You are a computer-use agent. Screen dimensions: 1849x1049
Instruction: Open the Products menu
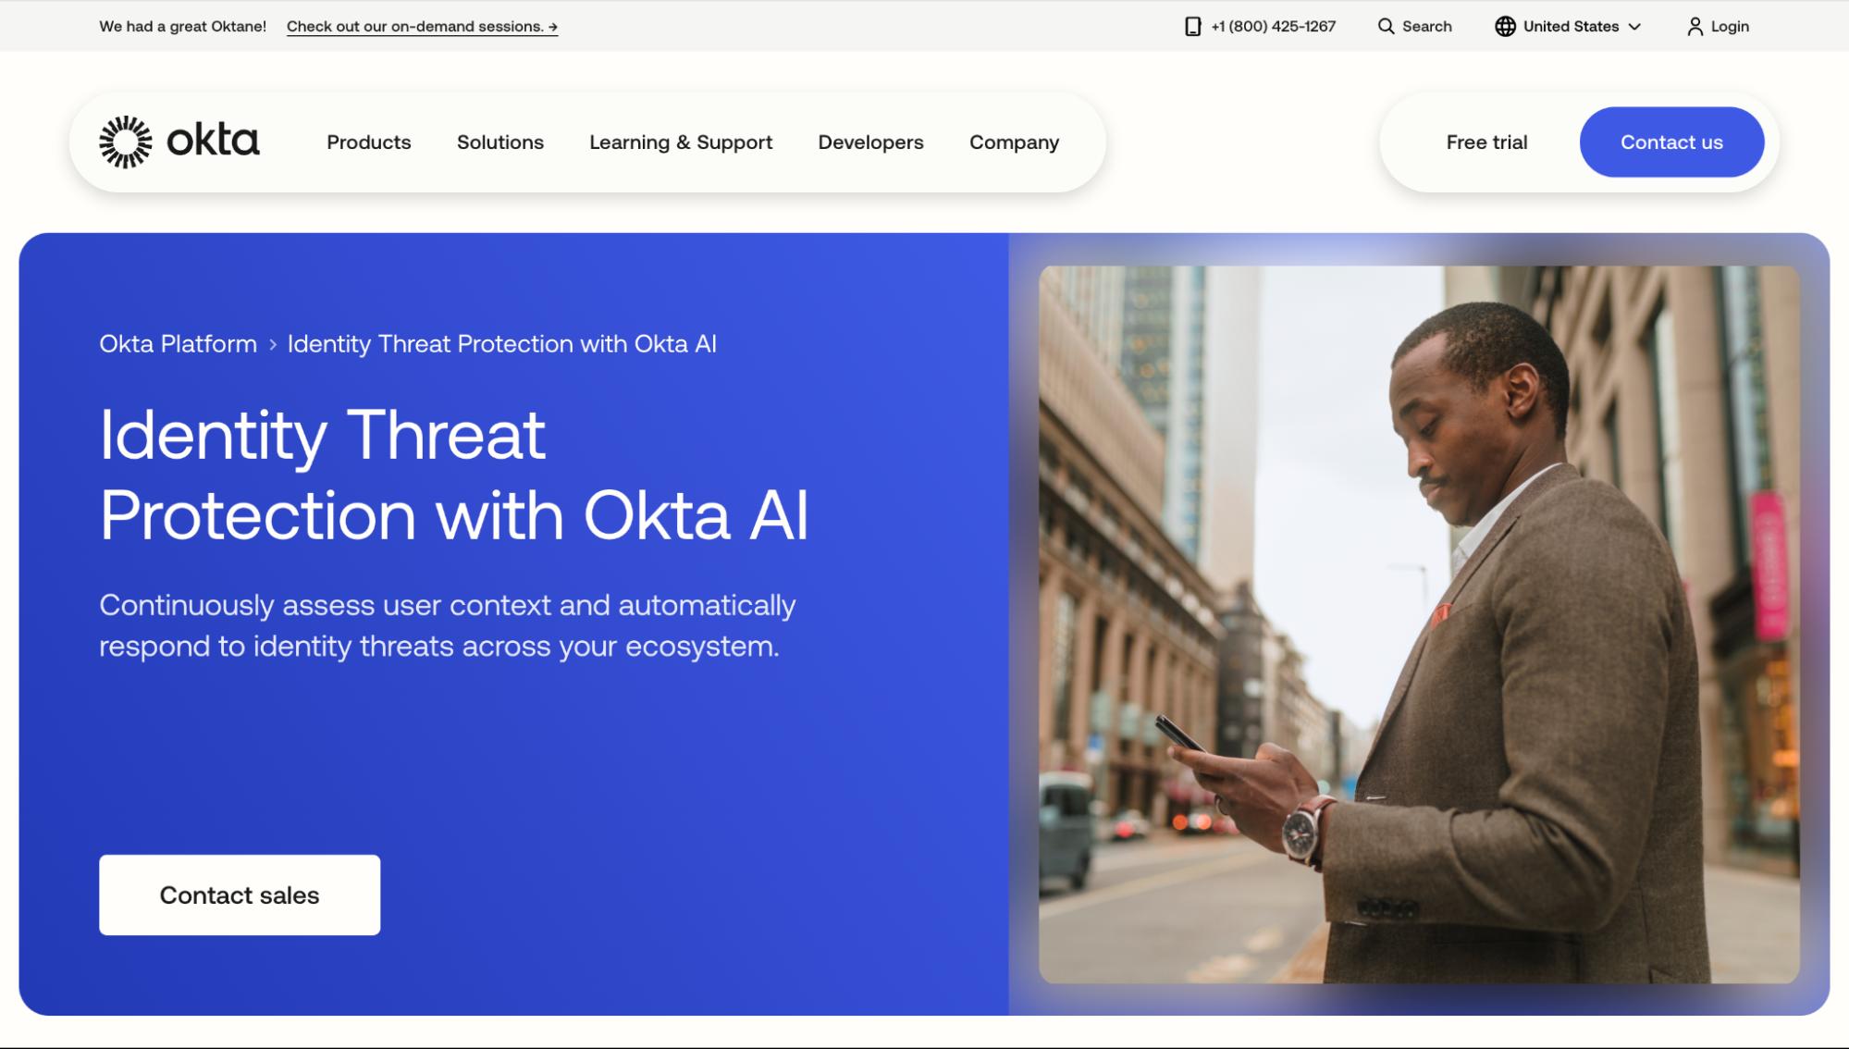point(368,142)
